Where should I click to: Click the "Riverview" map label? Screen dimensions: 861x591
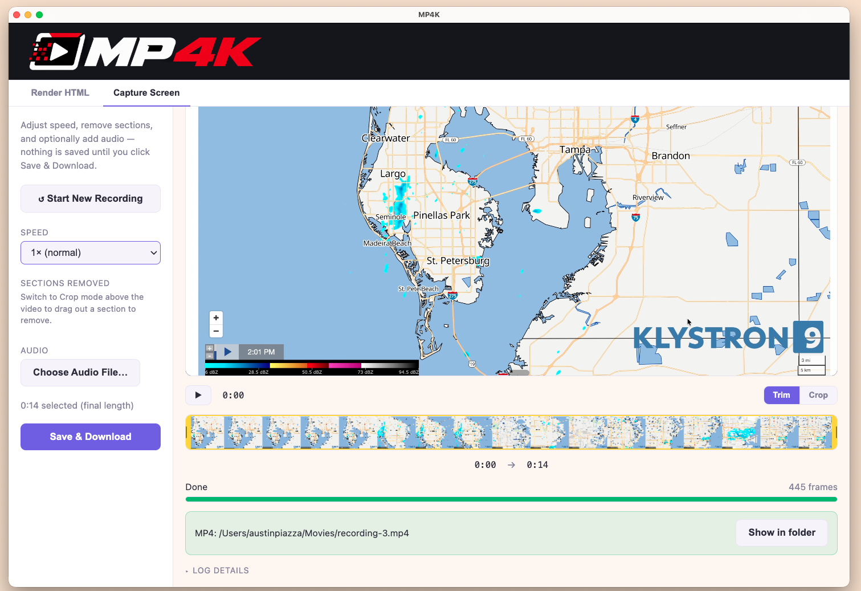(x=648, y=198)
